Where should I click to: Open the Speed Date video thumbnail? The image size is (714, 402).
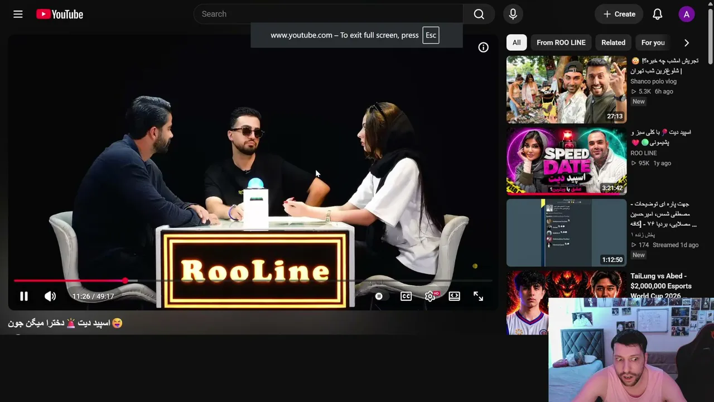566,161
